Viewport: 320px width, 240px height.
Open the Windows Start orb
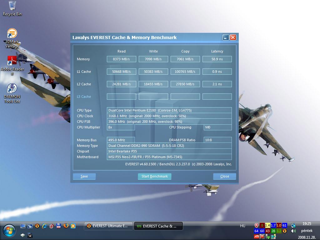point(9,231)
